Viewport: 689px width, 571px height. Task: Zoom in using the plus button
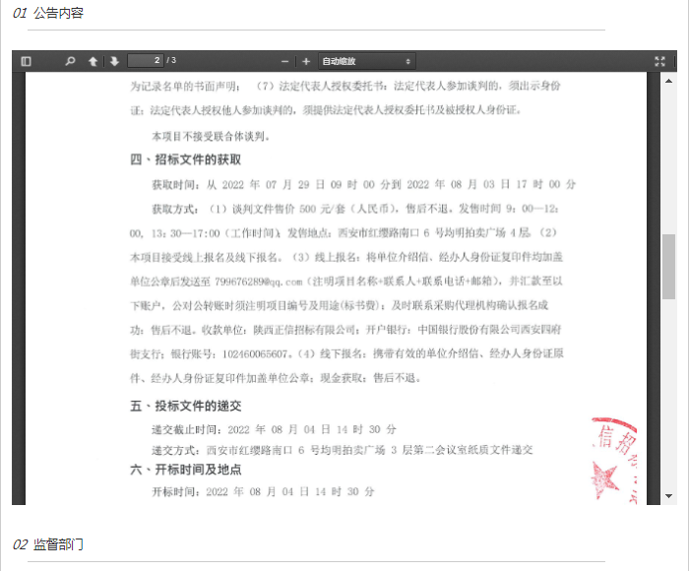[x=306, y=61]
